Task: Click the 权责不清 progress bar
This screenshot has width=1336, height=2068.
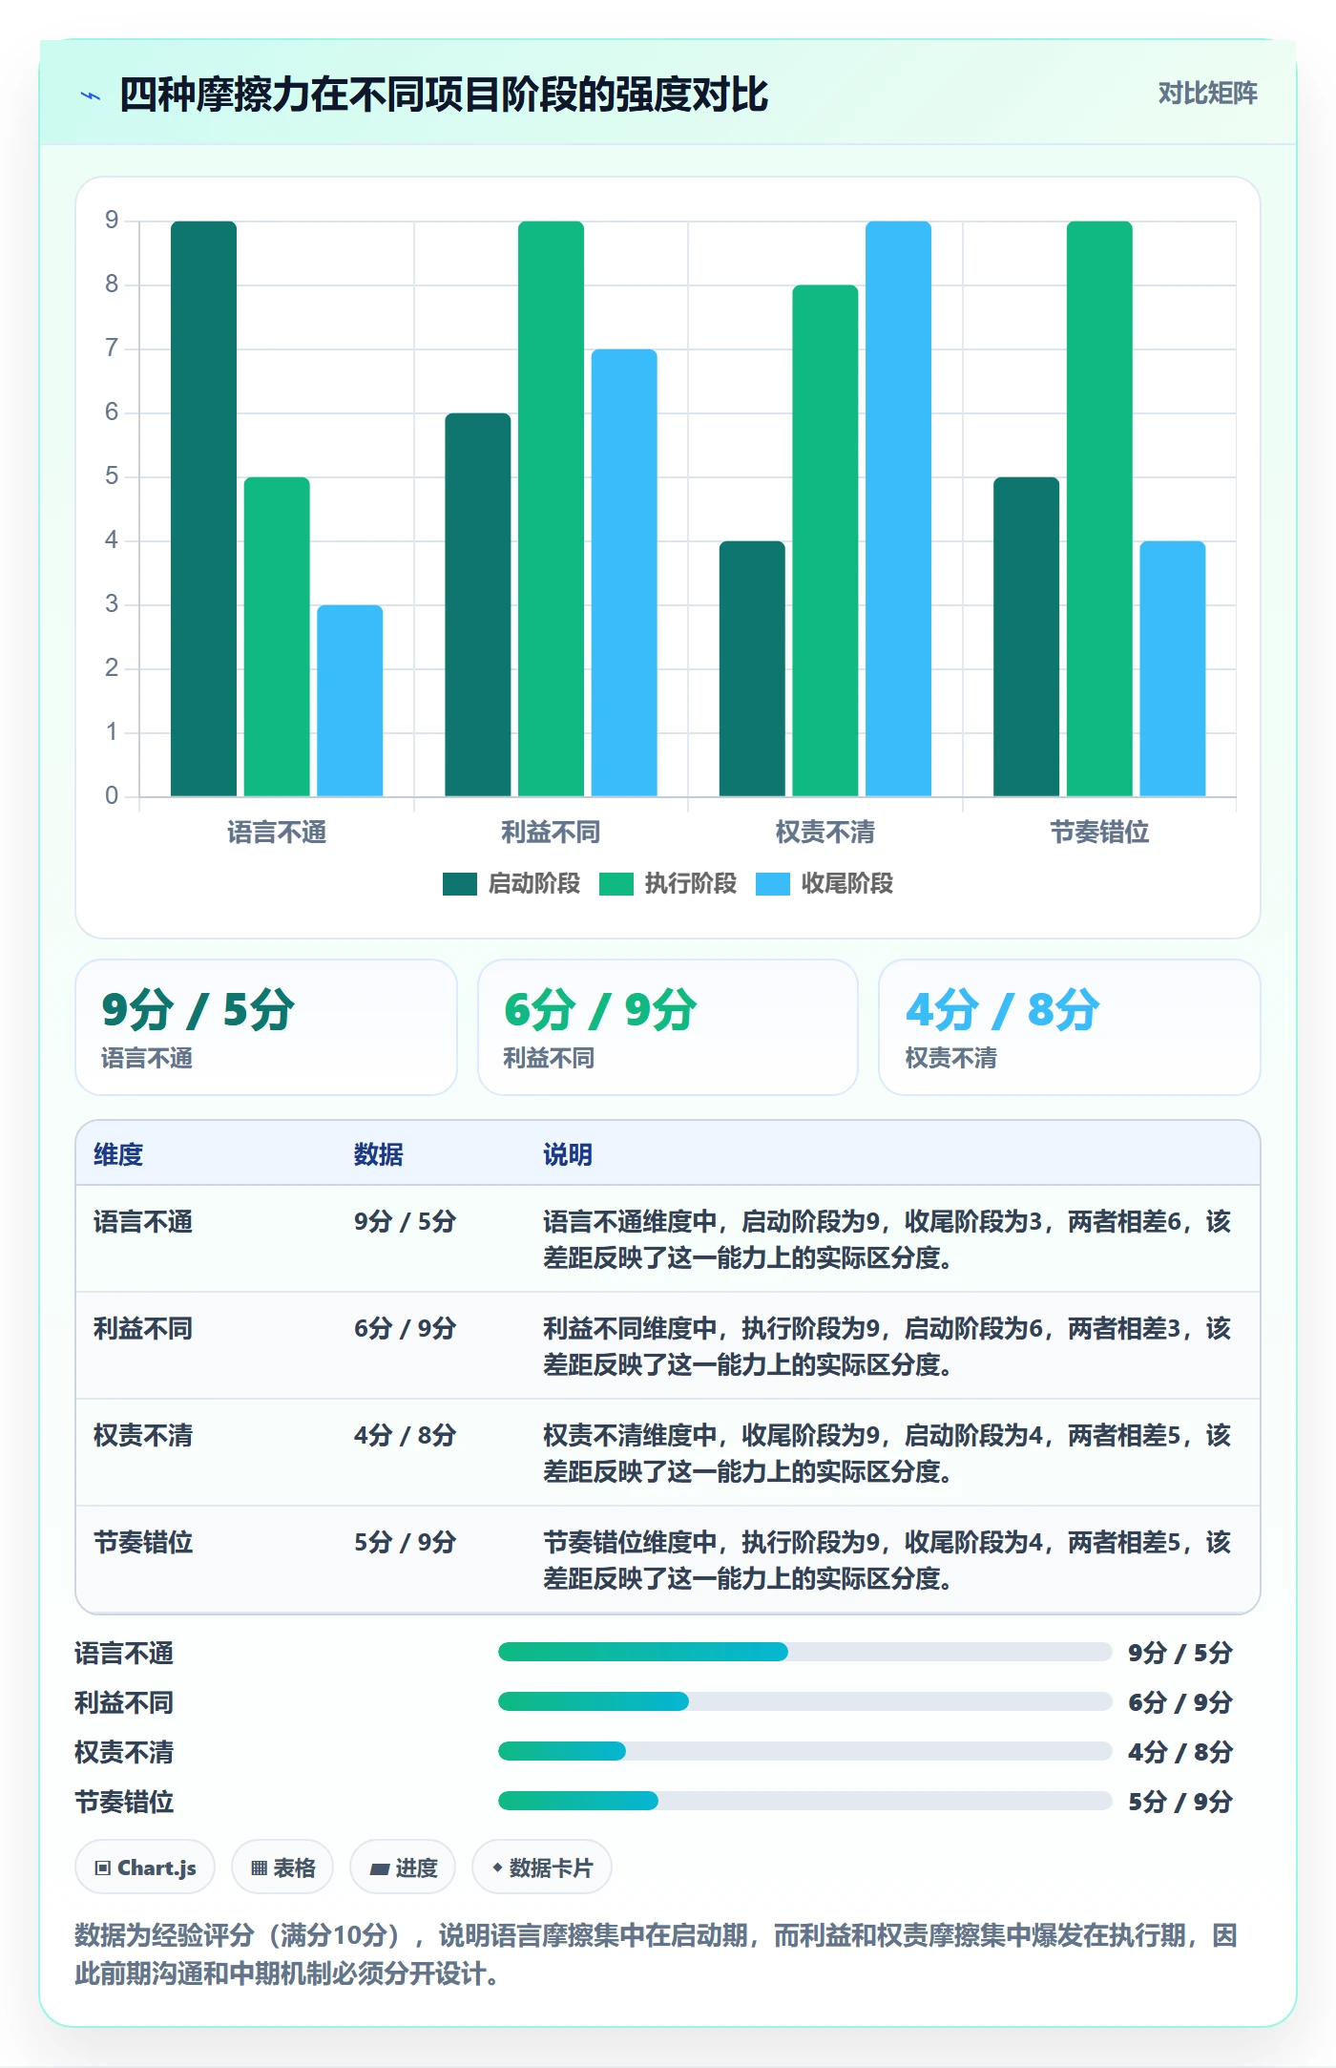Action: (804, 1752)
